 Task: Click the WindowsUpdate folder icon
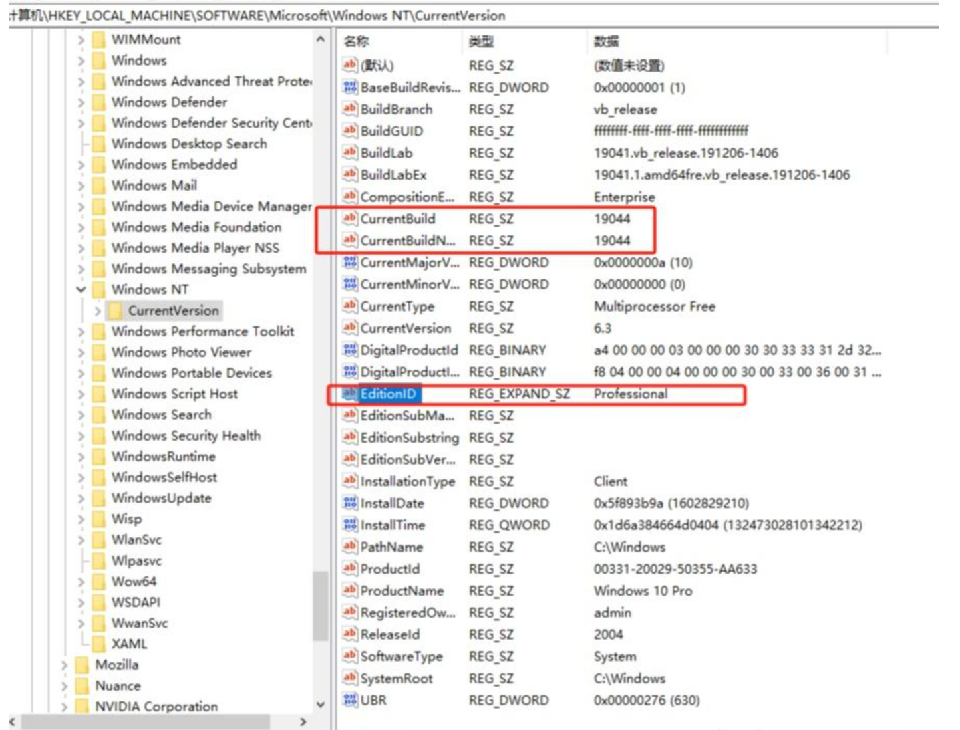[99, 498]
